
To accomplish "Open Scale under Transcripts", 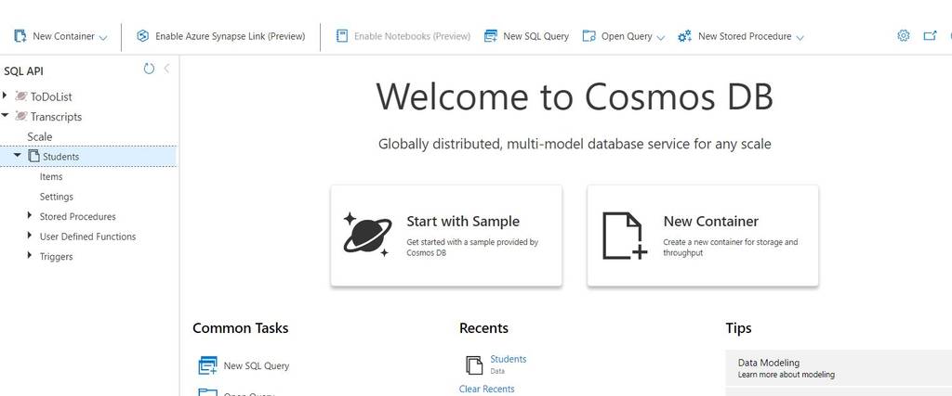I will [39, 137].
